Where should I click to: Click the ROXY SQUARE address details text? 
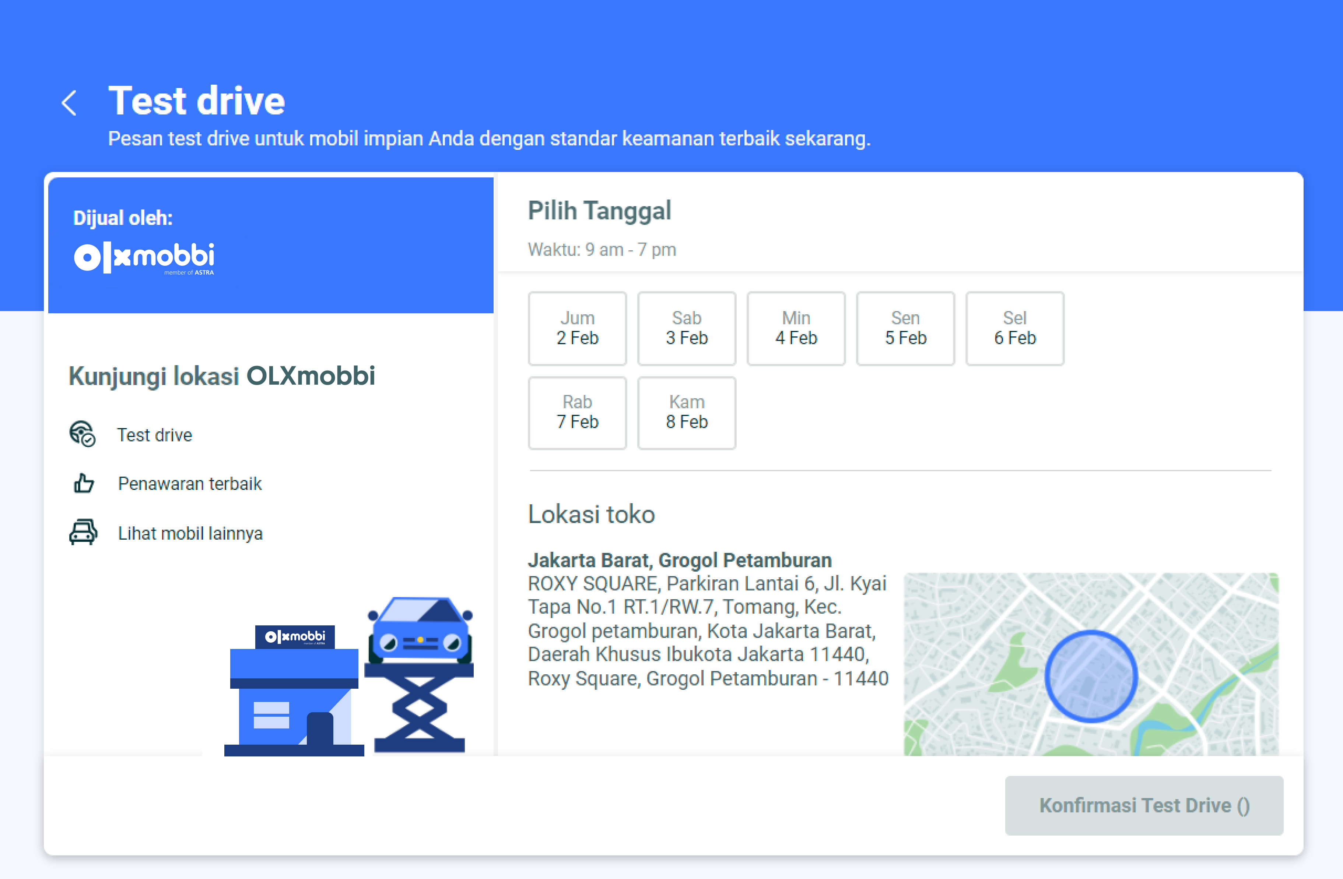(x=708, y=631)
